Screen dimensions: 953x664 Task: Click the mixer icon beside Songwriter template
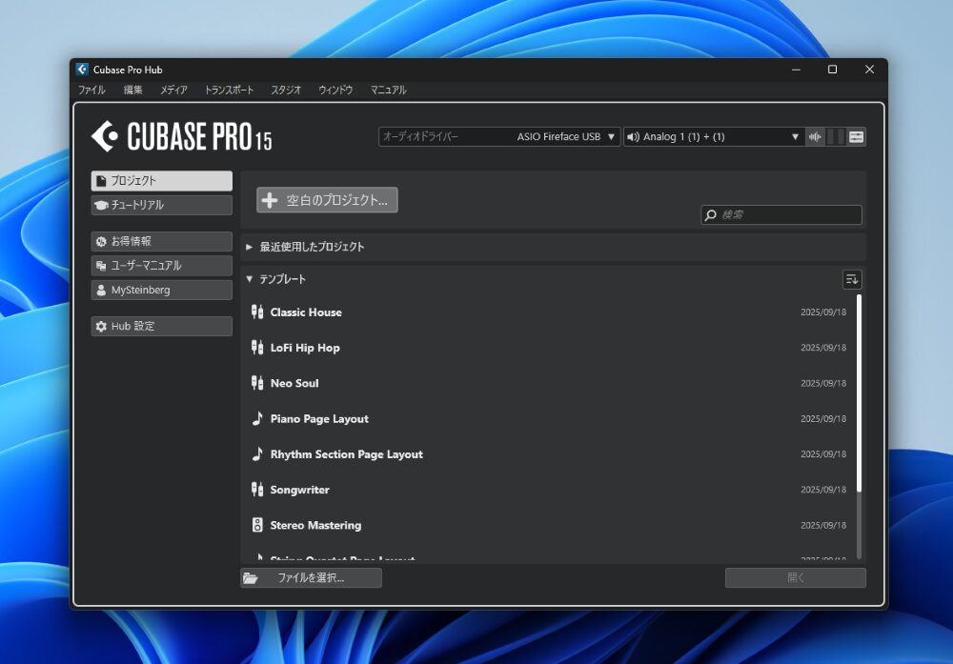pyautogui.click(x=256, y=490)
